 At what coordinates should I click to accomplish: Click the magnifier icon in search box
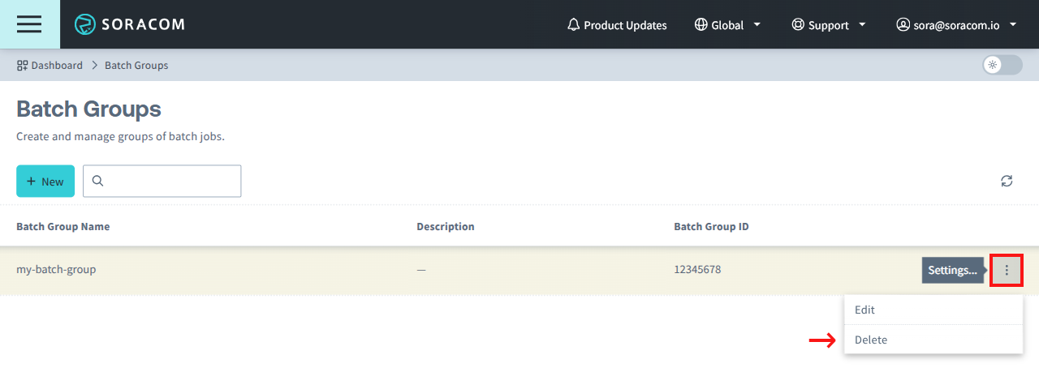[x=97, y=181]
